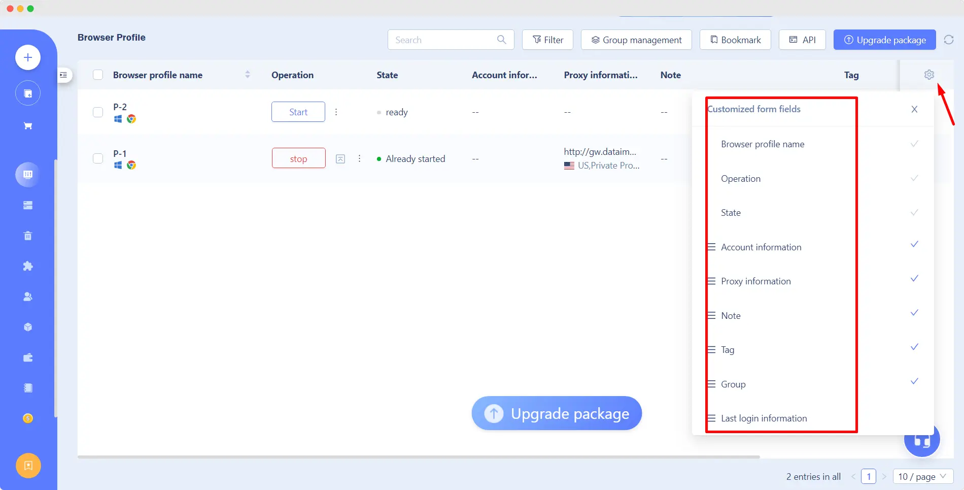Toggle the Tag field checkmark

click(x=914, y=347)
